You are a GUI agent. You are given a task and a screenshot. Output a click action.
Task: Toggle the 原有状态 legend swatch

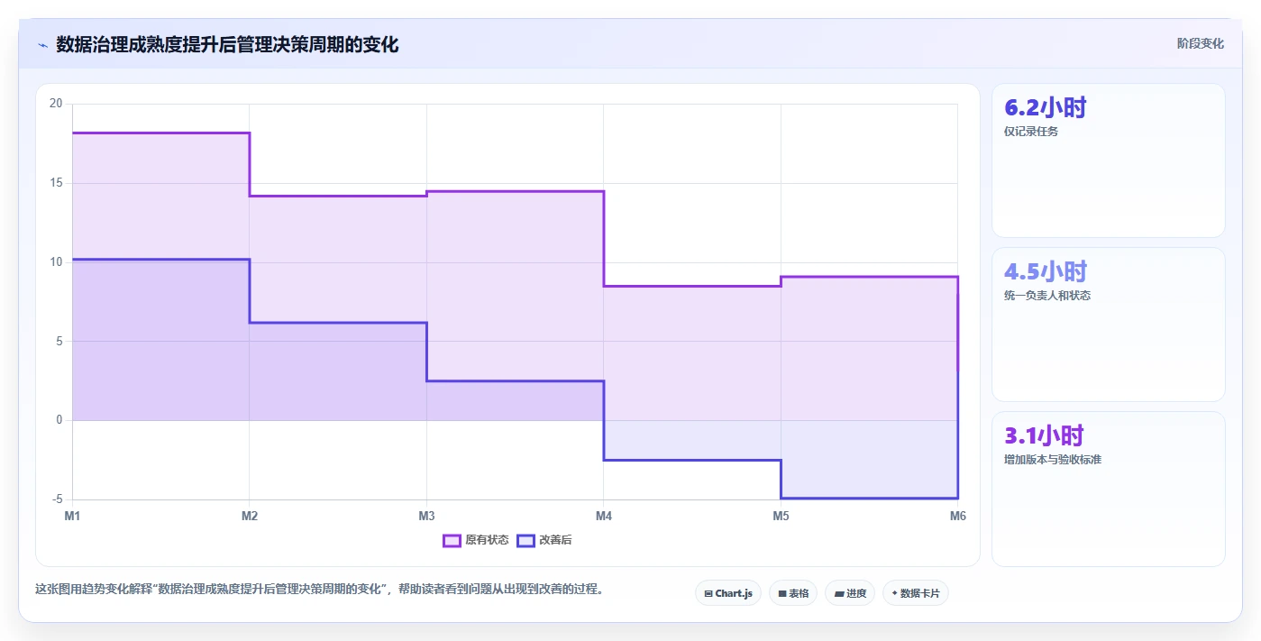[452, 540]
